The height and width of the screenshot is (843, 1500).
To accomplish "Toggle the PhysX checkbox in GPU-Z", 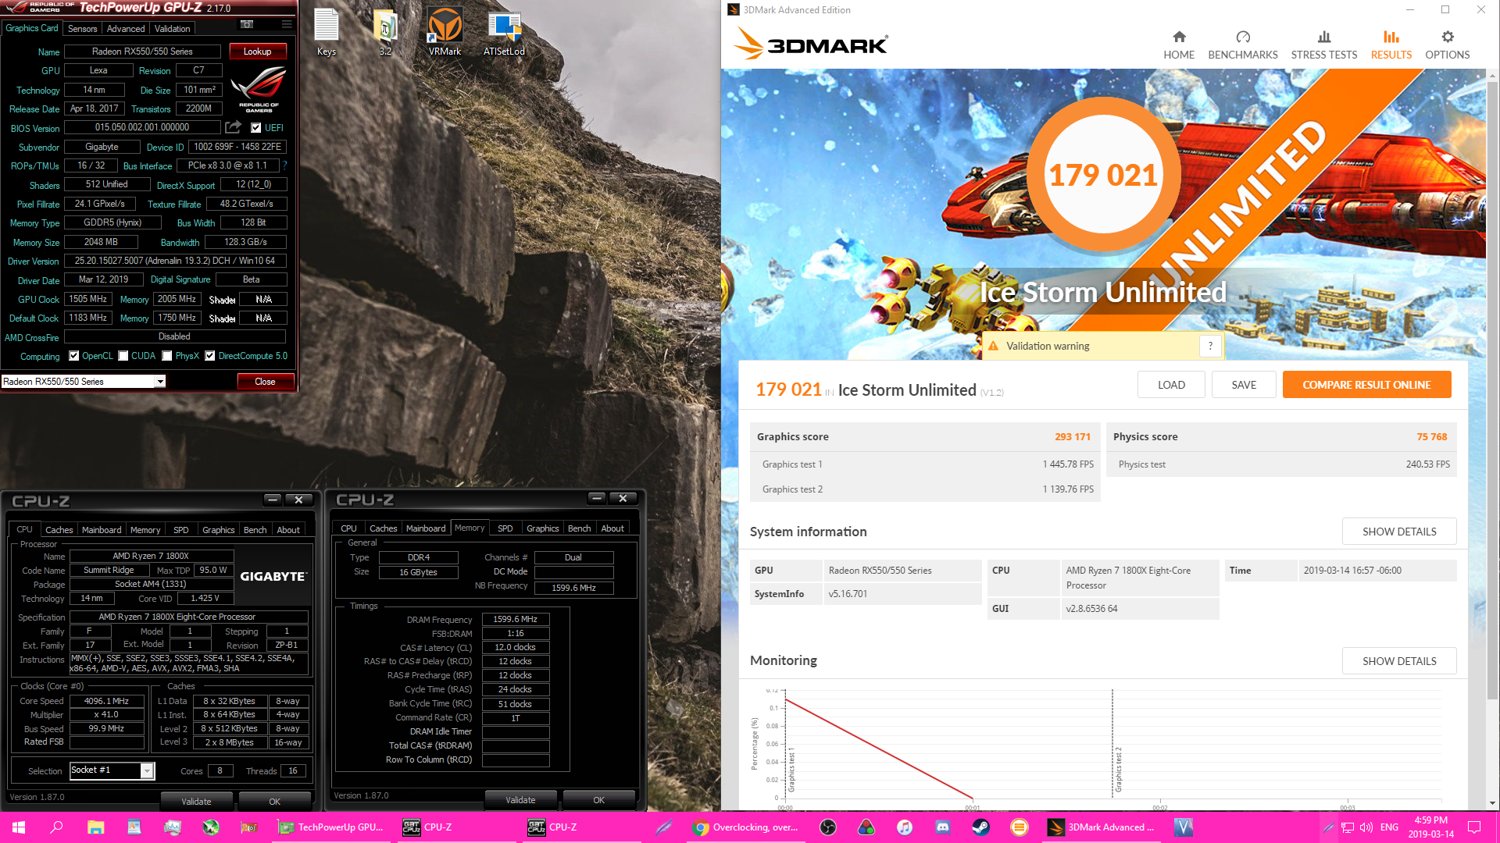I will (167, 356).
